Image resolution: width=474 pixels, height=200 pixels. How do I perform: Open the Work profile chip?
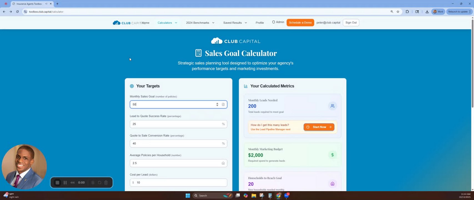(x=438, y=12)
